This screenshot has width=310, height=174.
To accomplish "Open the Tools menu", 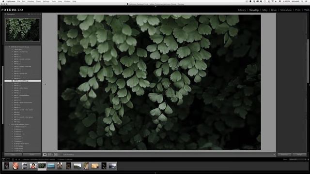I will (x=54, y=1).
